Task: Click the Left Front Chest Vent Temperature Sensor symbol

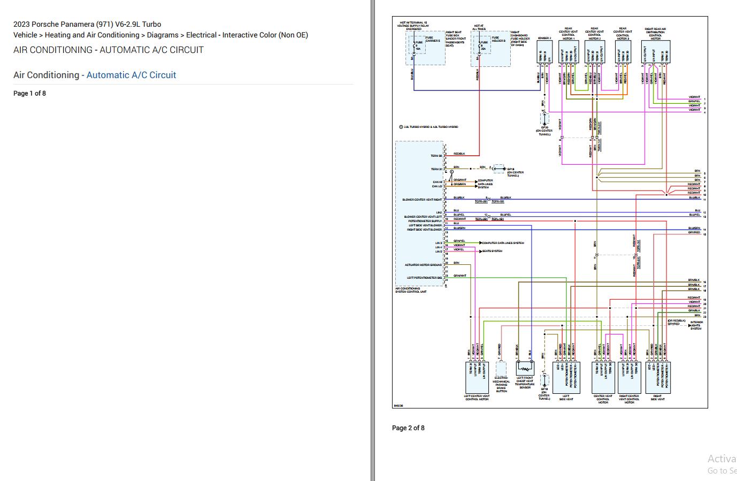Action: click(x=525, y=368)
